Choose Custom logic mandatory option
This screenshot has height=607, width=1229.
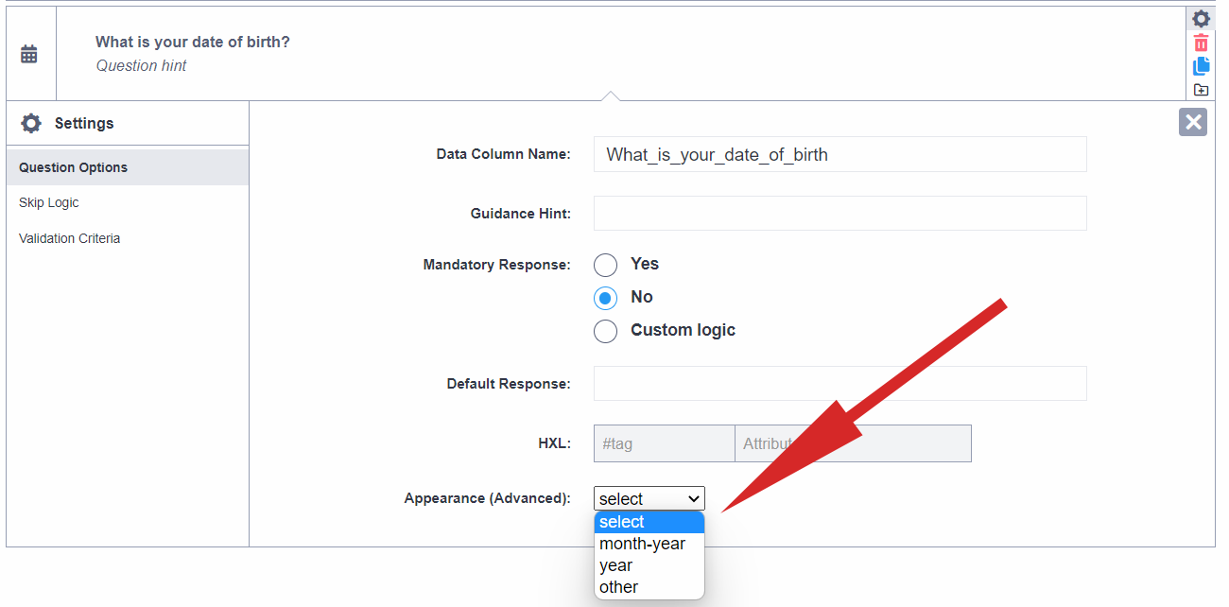click(x=605, y=331)
